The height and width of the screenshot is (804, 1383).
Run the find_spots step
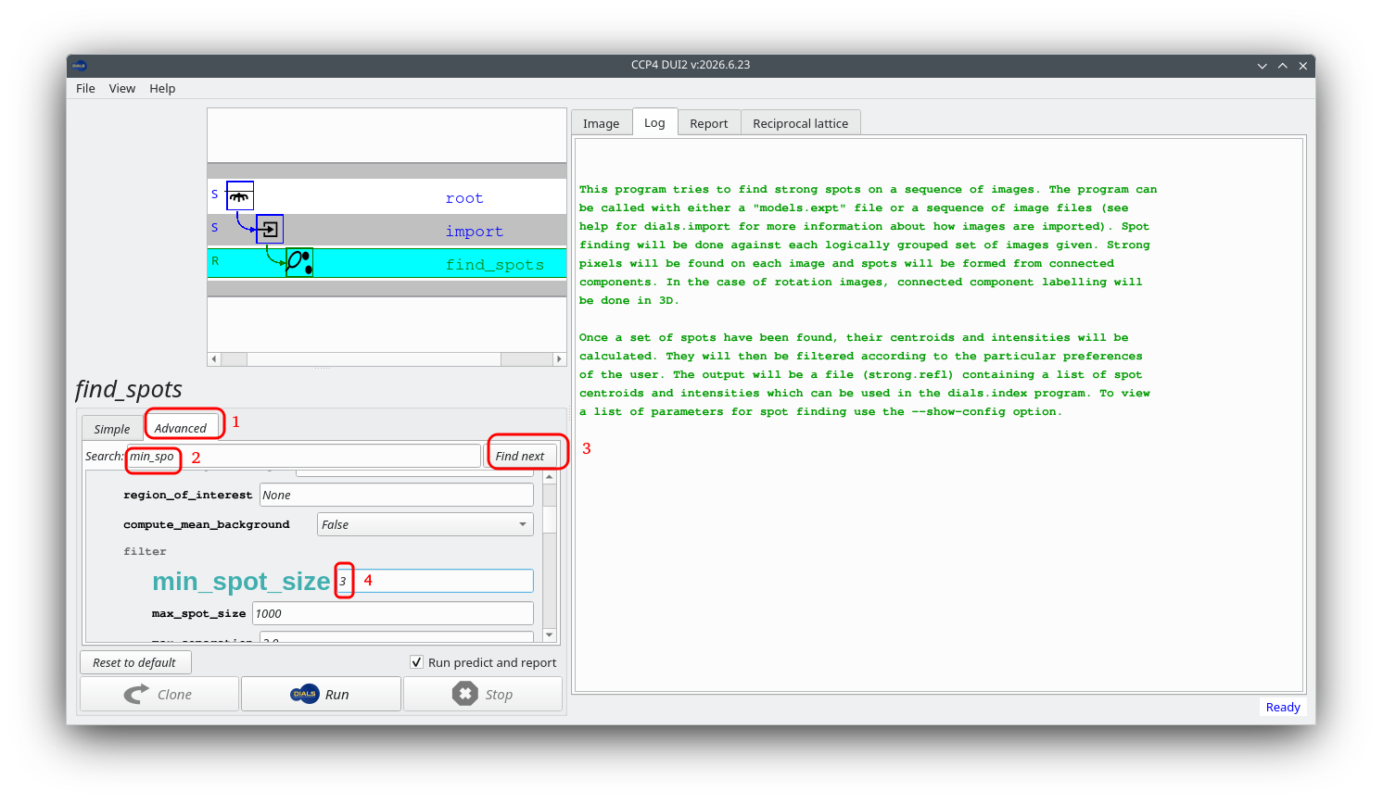[321, 694]
